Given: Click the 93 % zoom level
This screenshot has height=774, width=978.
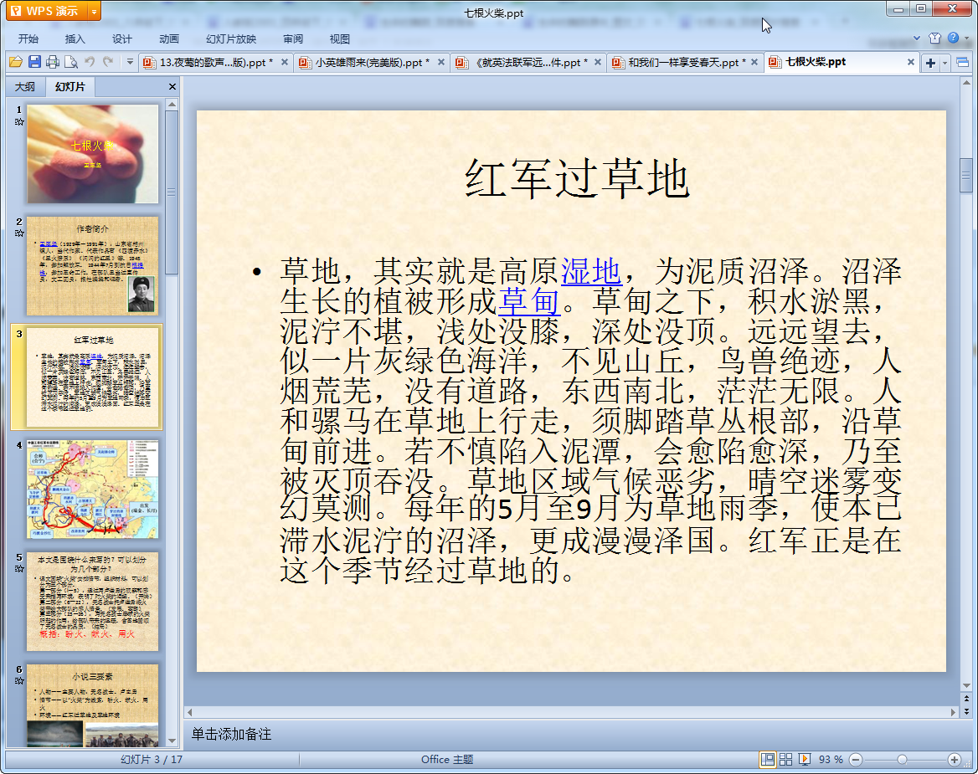Looking at the screenshot, I should [x=831, y=759].
